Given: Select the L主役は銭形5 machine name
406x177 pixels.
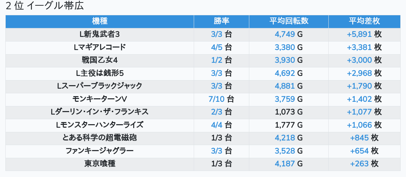Looking at the screenshot, I should click(100, 73).
